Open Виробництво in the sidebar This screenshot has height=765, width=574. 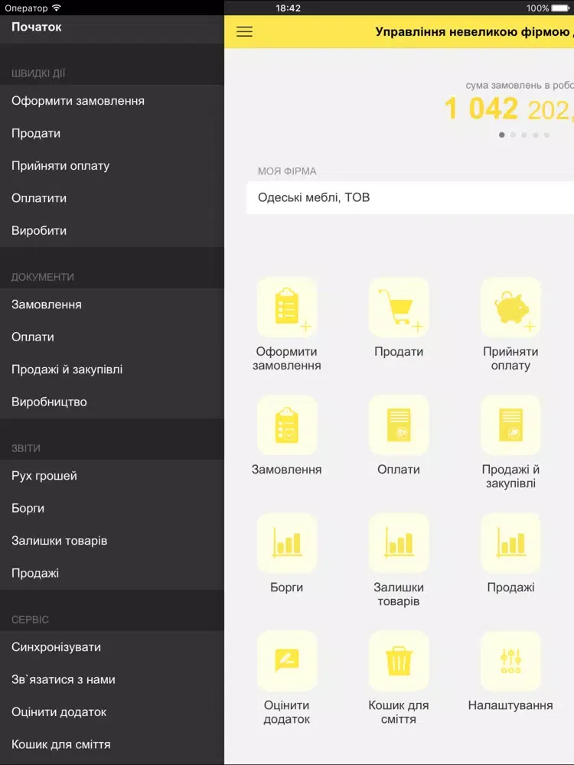(112, 402)
